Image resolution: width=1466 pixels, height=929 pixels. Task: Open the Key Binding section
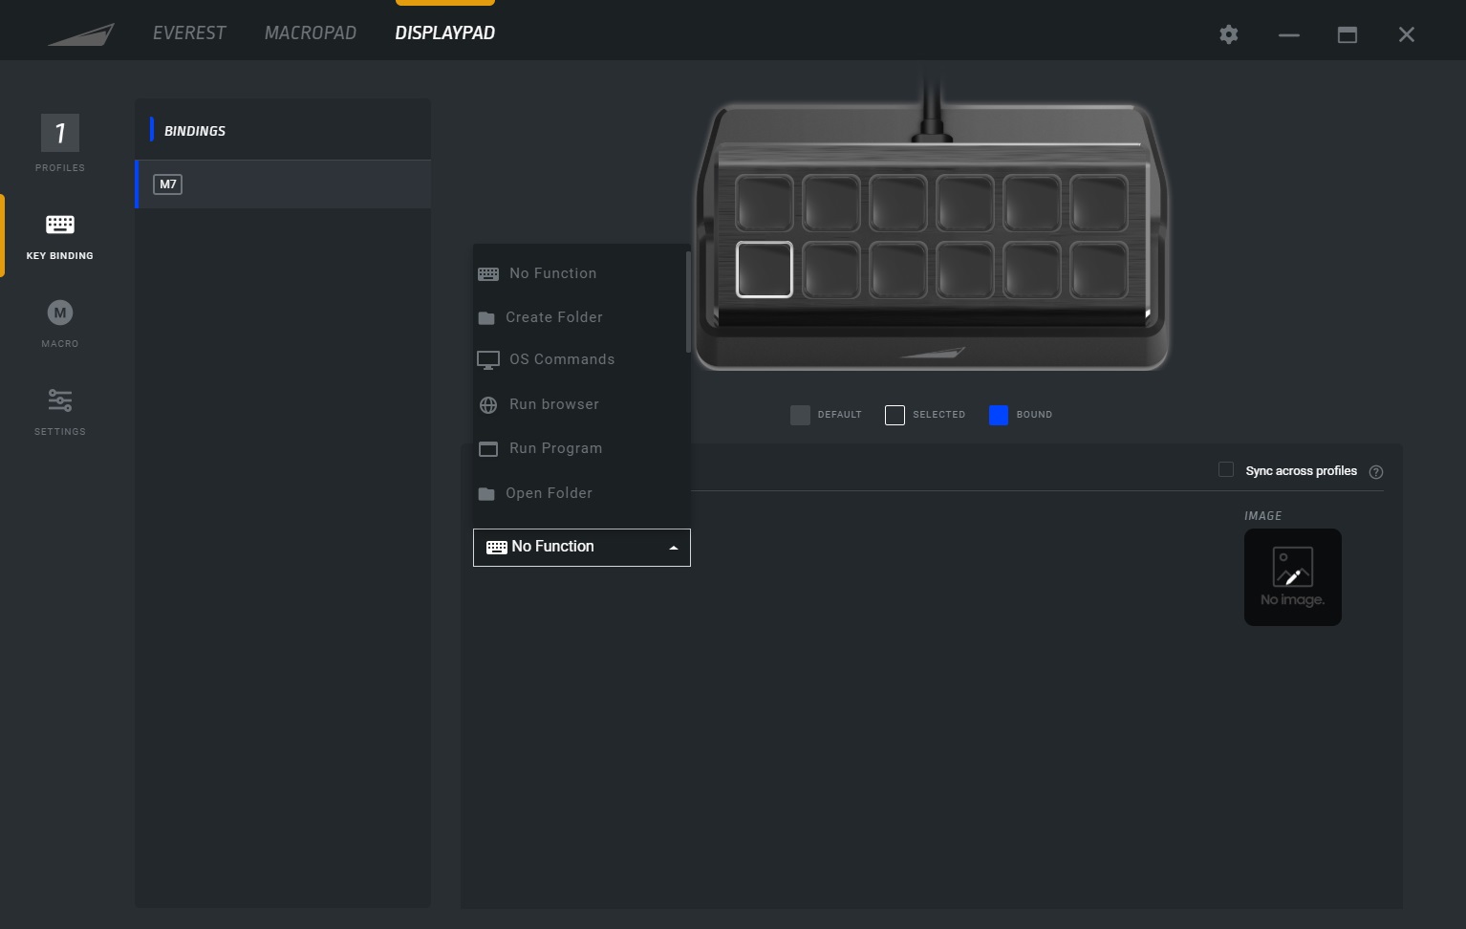click(60, 237)
